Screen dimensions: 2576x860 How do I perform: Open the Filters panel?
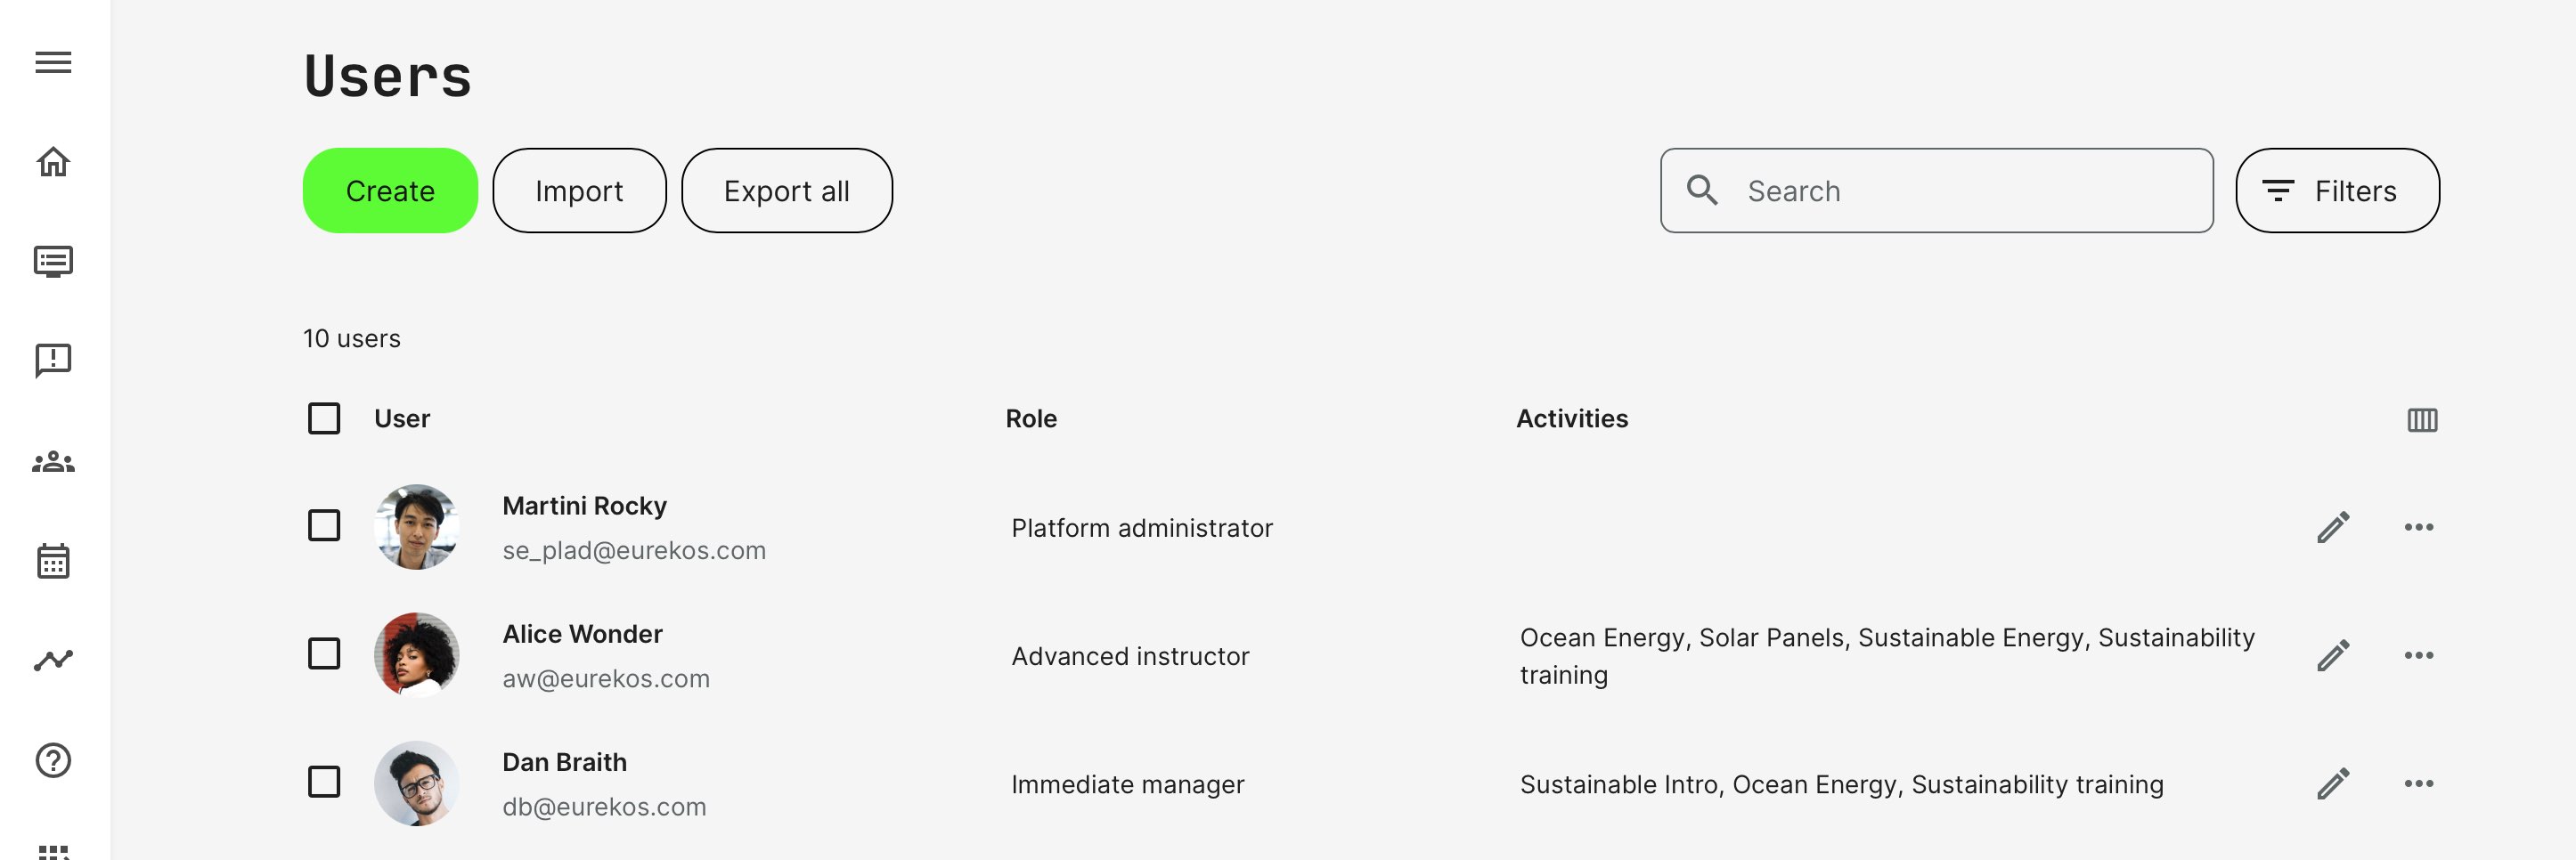click(2337, 191)
